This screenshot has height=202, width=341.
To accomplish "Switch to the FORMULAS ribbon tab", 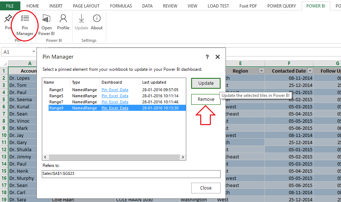I will click(x=121, y=6).
